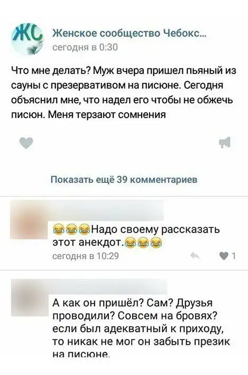Open post timestamp 'сегодня в 0:30'

point(85,48)
